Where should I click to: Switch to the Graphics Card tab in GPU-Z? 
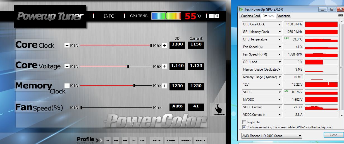(x=250, y=16)
